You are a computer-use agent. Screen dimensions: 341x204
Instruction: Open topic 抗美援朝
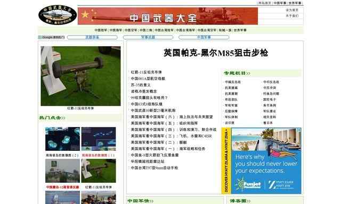[231, 93]
